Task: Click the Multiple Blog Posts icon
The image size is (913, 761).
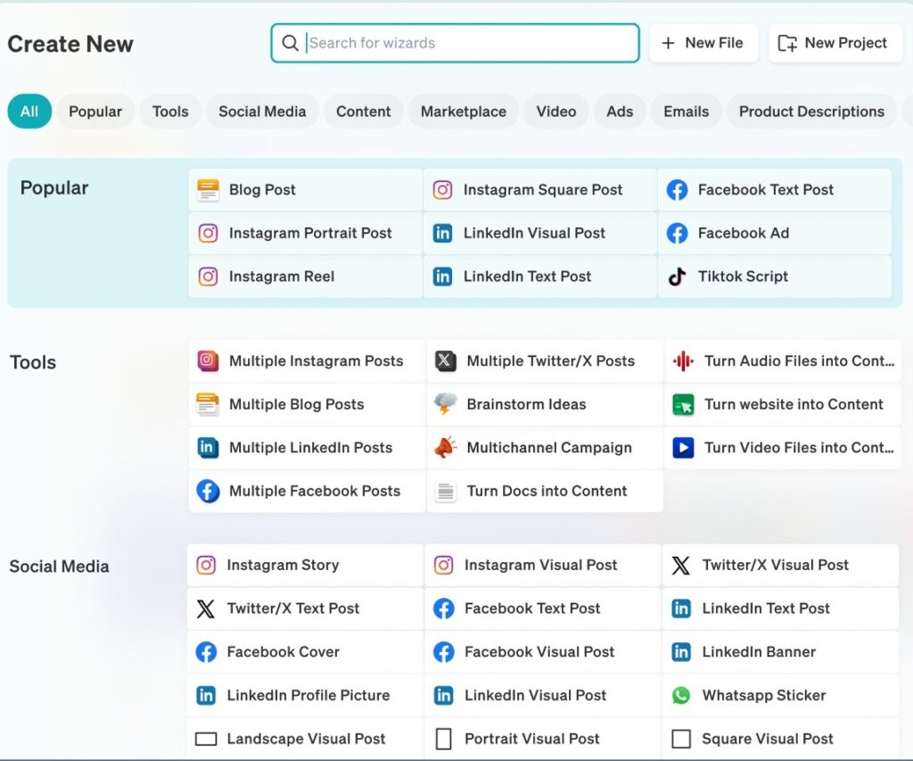Action: 208,404
